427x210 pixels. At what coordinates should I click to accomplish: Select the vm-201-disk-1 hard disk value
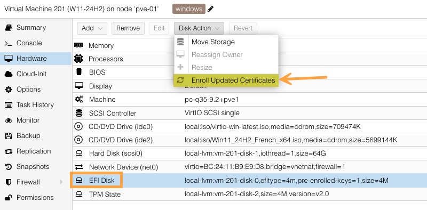coord(255,154)
